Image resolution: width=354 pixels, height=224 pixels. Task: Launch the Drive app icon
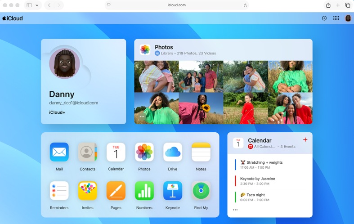click(173, 152)
